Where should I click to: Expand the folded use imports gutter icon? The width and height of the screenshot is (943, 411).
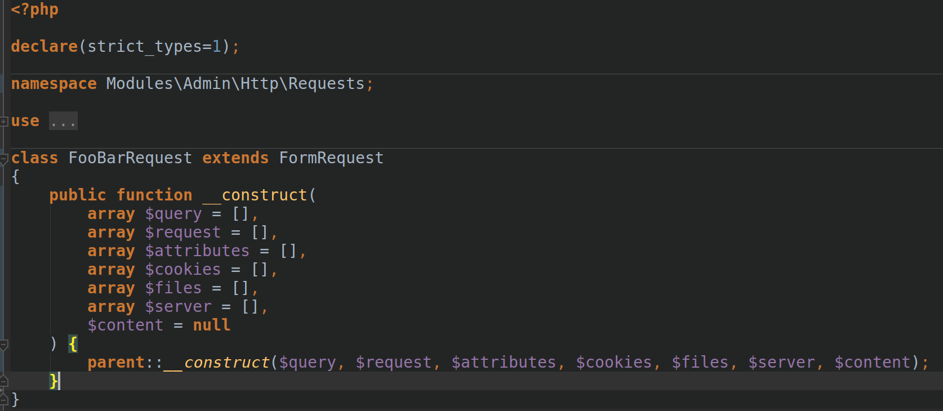pyautogui.click(x=3, y=122)
